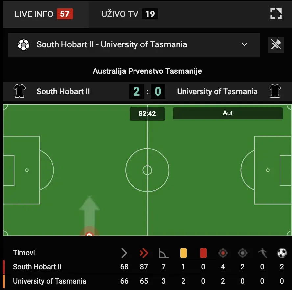Expand South Hobart II - University of Tasmania selector
This screenshot has width=292, height=290.
point(112,44)
